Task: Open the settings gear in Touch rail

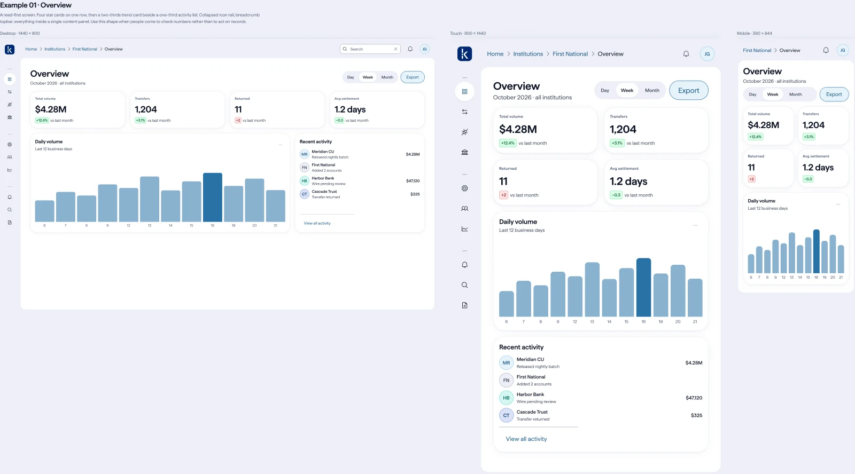Action: click(465, 188)
